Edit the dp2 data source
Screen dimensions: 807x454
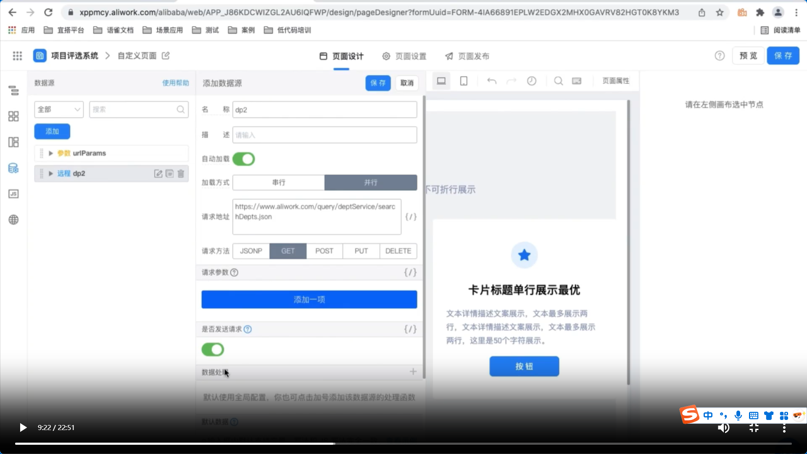[x=158, y=174]
